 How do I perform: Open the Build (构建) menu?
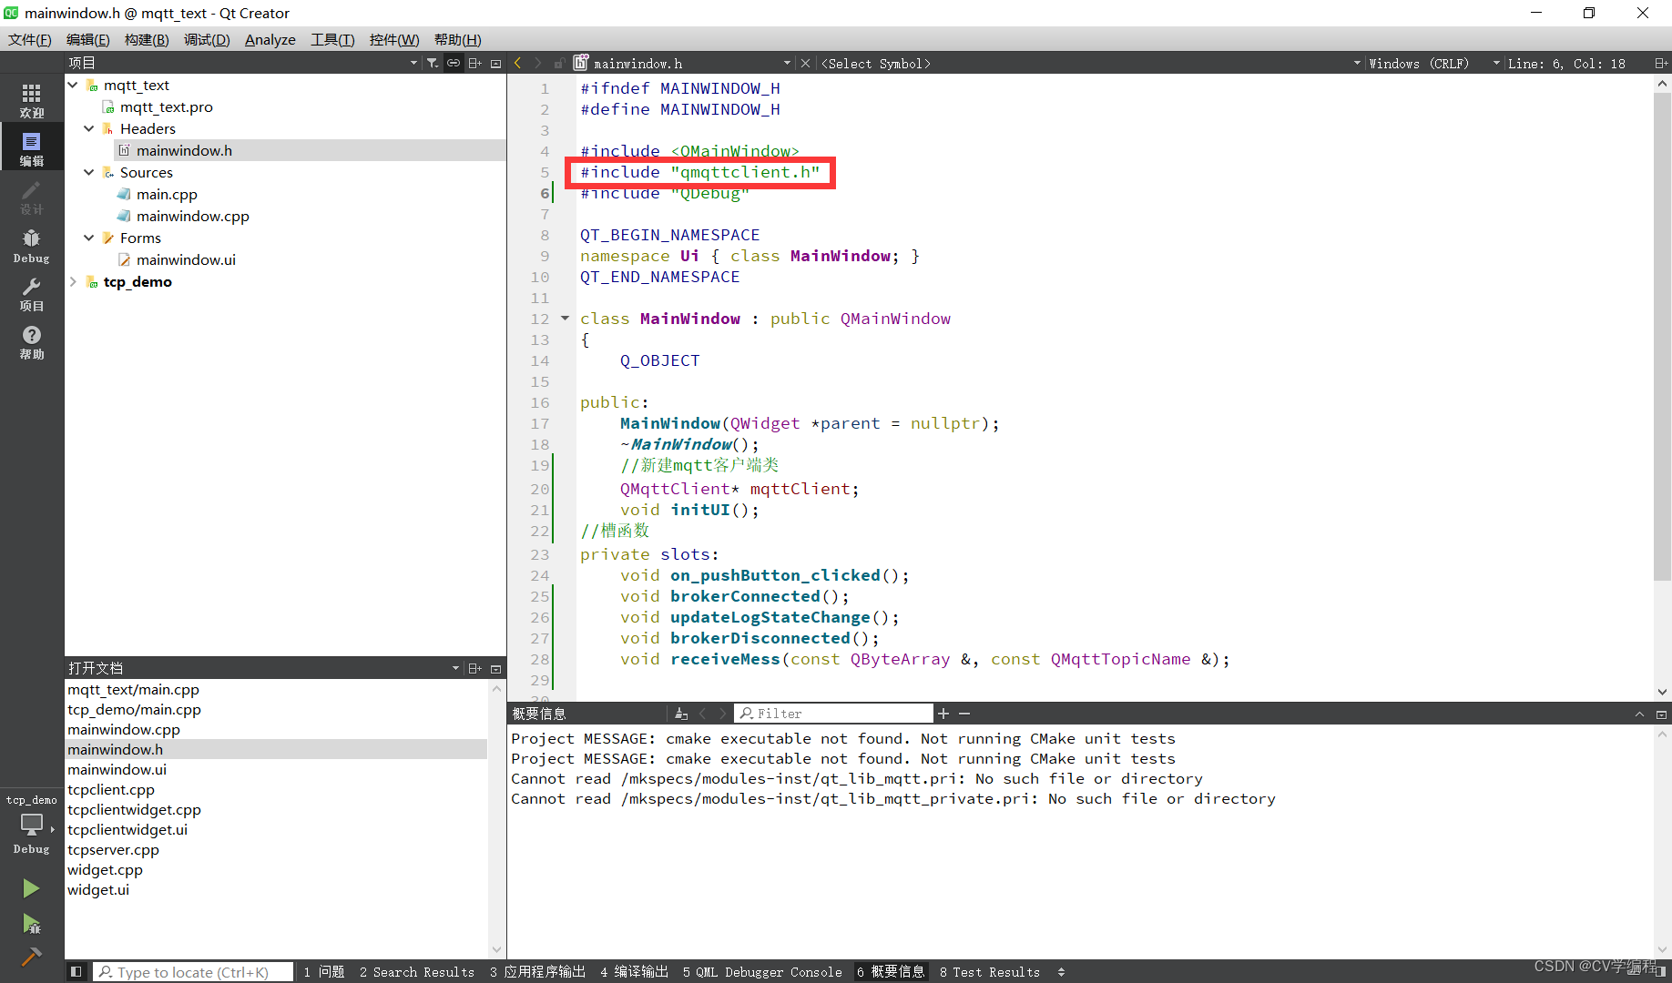[x=147, y=39]
